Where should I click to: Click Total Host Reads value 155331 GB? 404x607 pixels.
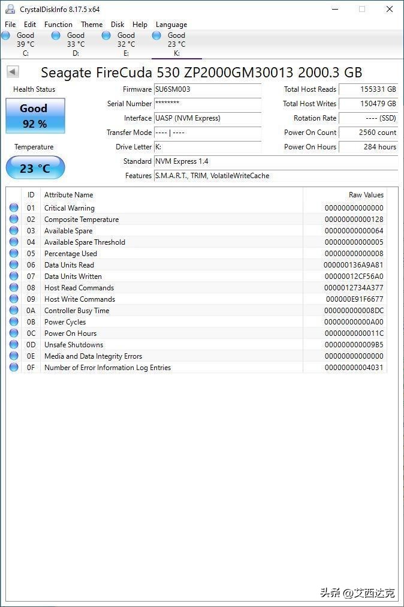tap(369, 89)
